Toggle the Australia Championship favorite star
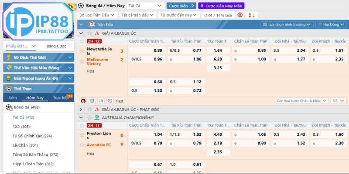349x174 pixels. tap(89, 117)
